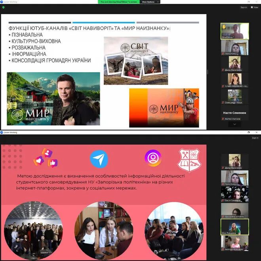261x261 pixels.
Task: Click the Zoom logo in top window title bar
Action: (x=2, y=2)
